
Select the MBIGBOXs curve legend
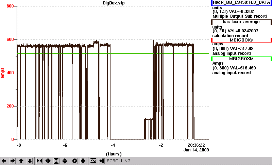(x=241, y=40)
